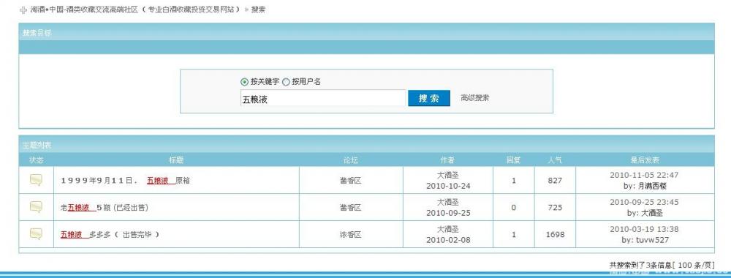Open the 酱香区 forum in the first row
Image resolution: width=731 pixels, height=278 pixels.
(x=351, y=181)
